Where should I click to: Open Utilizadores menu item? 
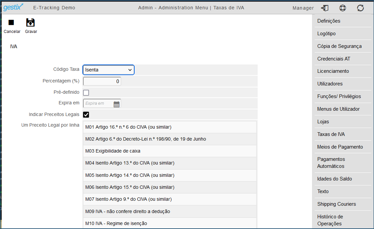point(343,84)
